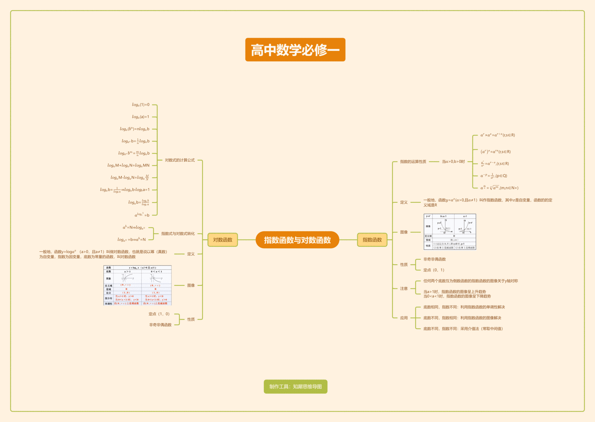Viewport: 595px width, 422px height.
Task: Select the formula ending log_a b·log_b a=1
Action: click(x=125, y=190)
